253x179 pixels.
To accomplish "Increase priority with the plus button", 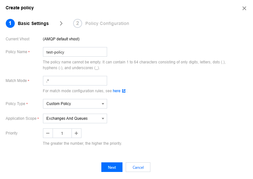I will pyautogui.click(x=76, y=133).
